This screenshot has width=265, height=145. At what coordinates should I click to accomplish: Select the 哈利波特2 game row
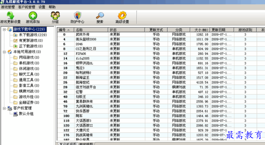tap(161, 73)
